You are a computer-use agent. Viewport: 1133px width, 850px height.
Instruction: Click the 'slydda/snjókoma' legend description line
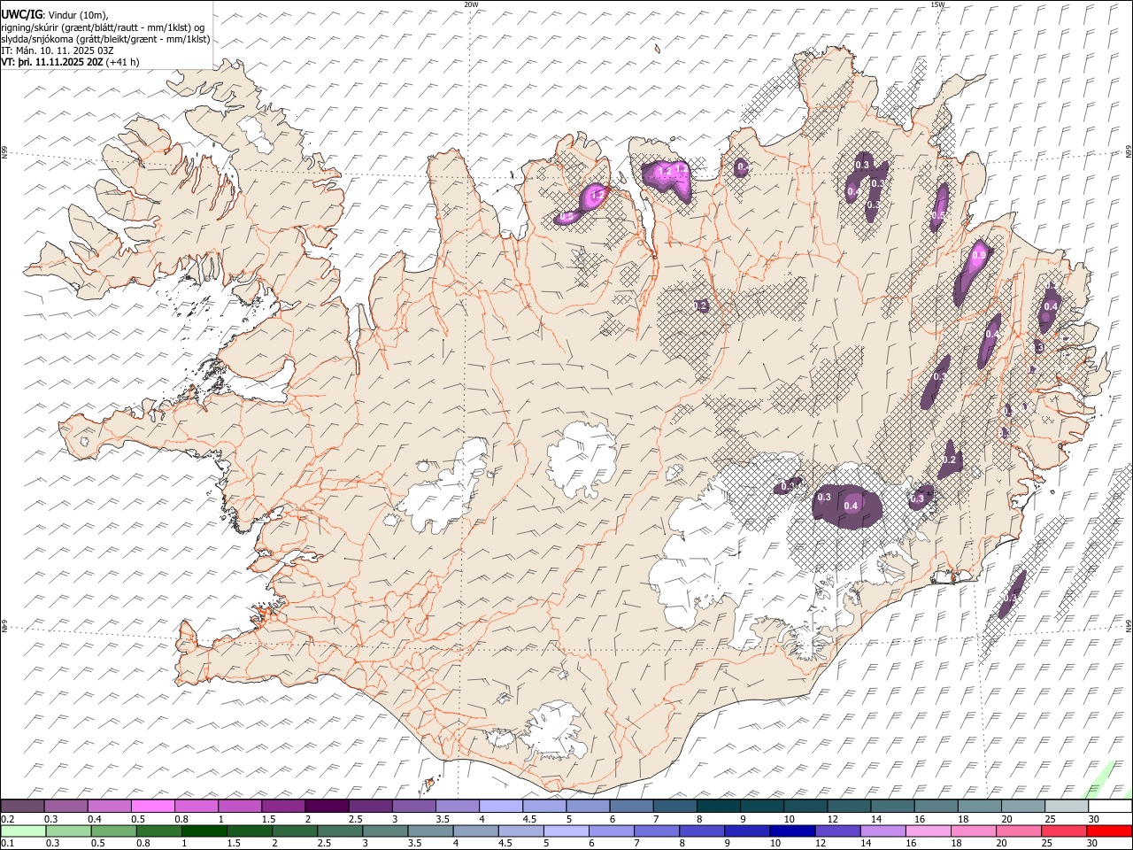pos(105,39)
